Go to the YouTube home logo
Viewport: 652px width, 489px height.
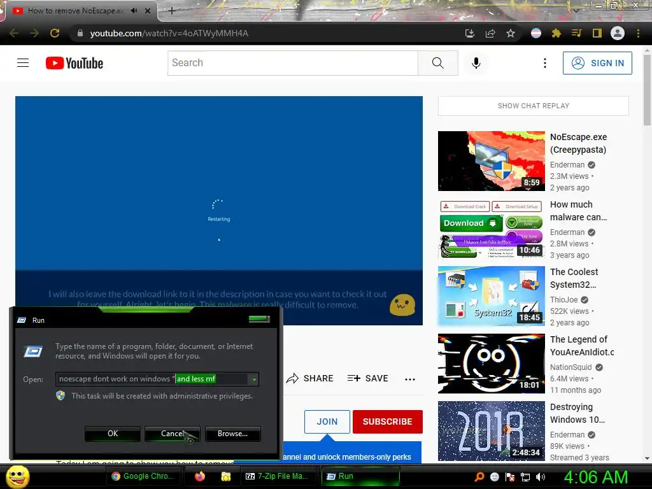click(74, 63)
